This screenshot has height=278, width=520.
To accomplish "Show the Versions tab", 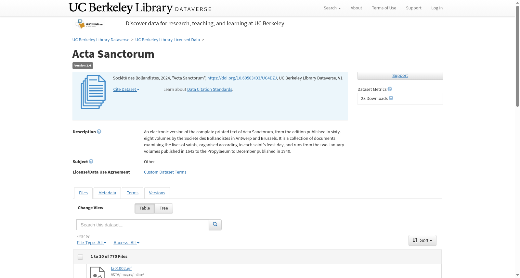I will 157,193.
